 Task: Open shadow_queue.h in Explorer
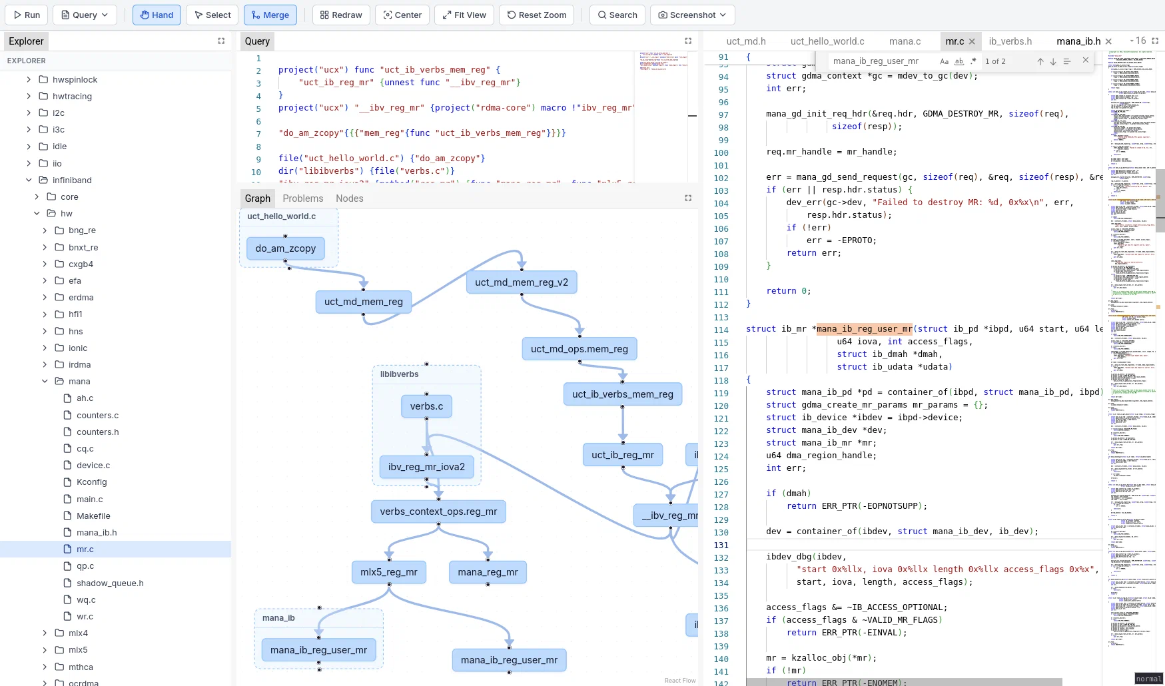pyautogui.click(x=115, y=583)
